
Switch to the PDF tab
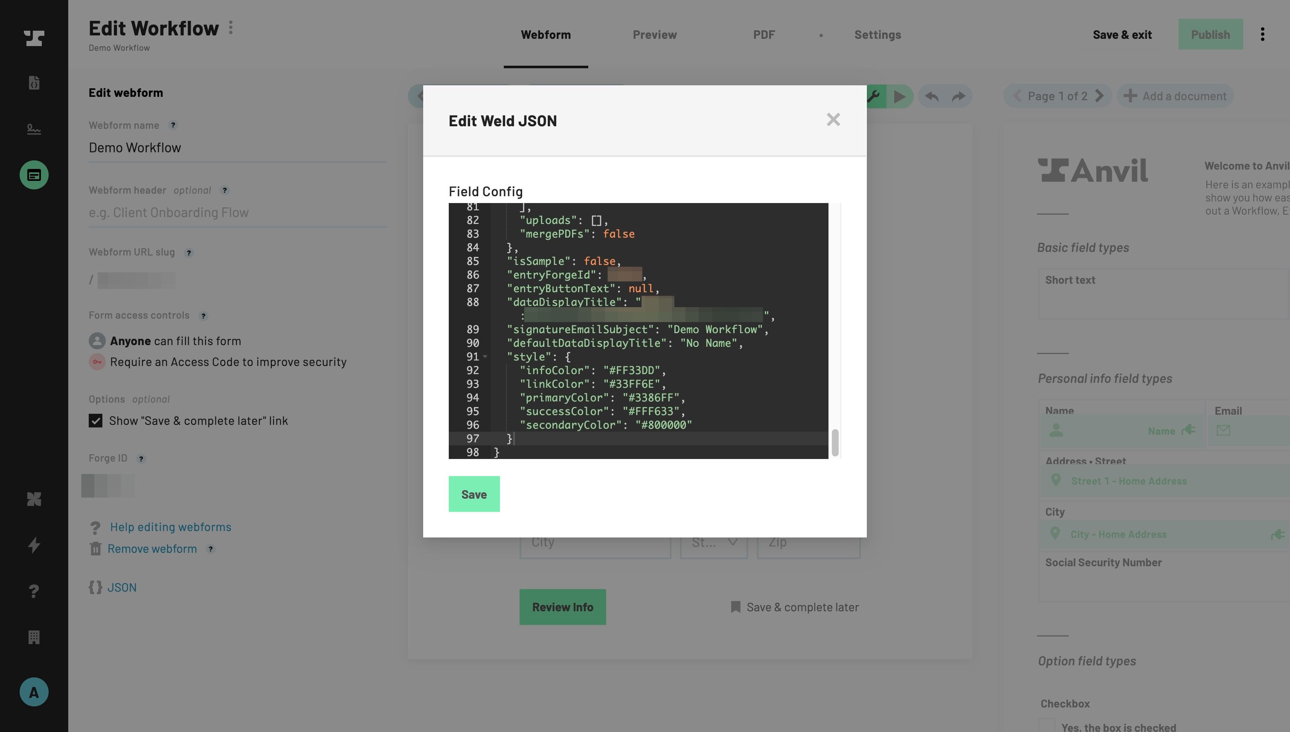pyautogui.click(x=764, y=35)
